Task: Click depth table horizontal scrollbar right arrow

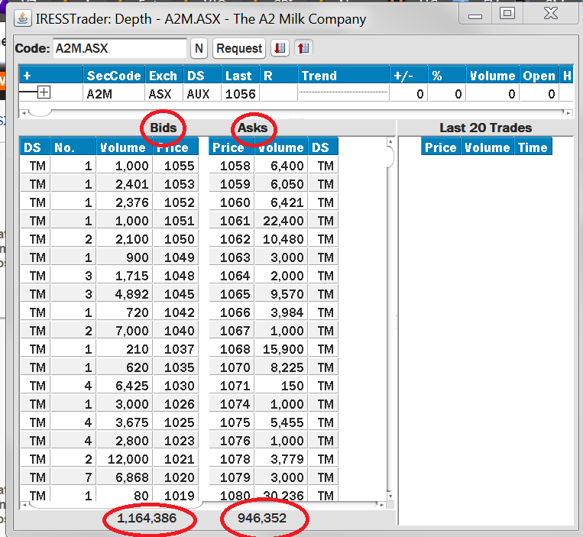Action: tap(382, 505)
